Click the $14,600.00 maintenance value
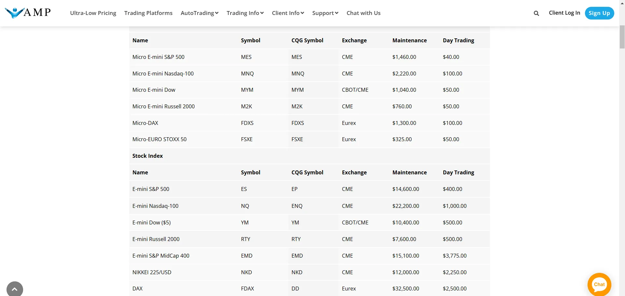This screenshot has width=625, height=296. point(406,189)
